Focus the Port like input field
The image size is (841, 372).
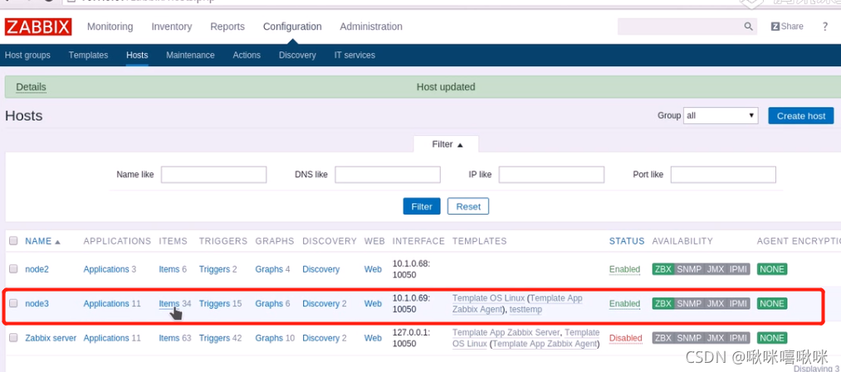tap(723, 175)
